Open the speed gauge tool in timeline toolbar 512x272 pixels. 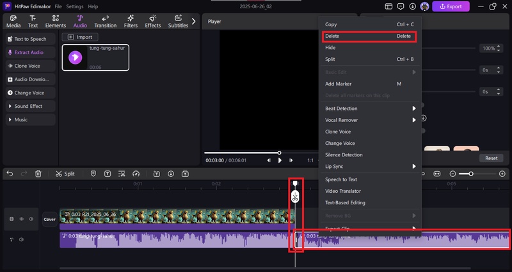click(x=136, y=174)
